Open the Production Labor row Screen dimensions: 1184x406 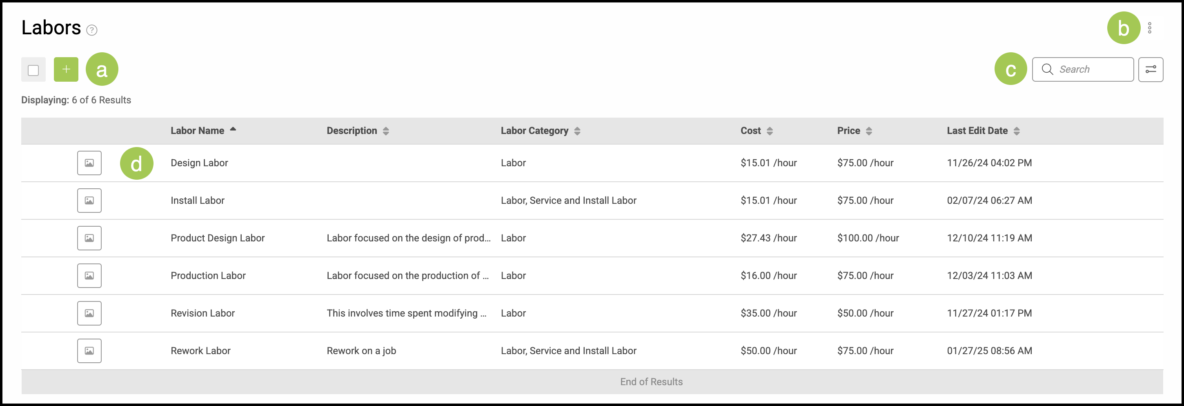(x=592, y=275)
